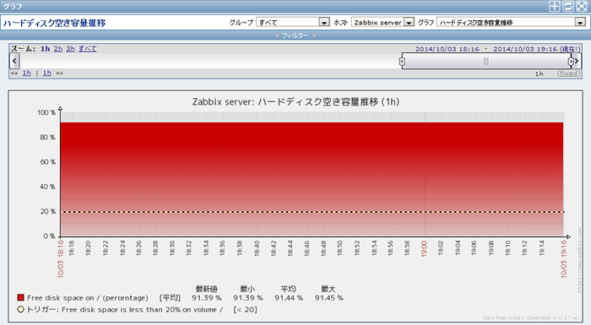The height and width of the screenshot is (325, 591).
Task: Click red Free disk space legend swatch
Action: point(21,297)
